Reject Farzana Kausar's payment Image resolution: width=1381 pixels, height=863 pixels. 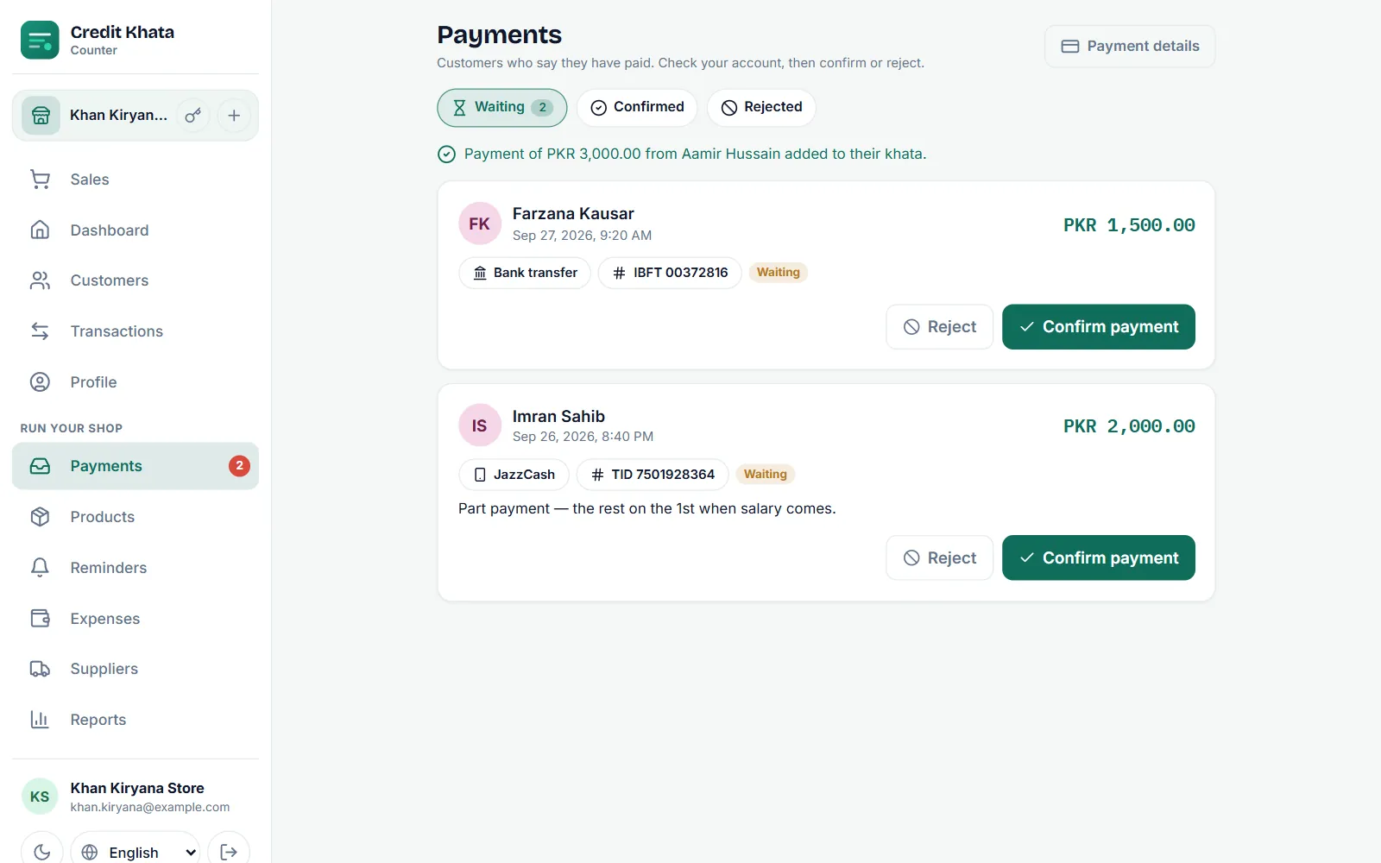[x=940, y=327]
